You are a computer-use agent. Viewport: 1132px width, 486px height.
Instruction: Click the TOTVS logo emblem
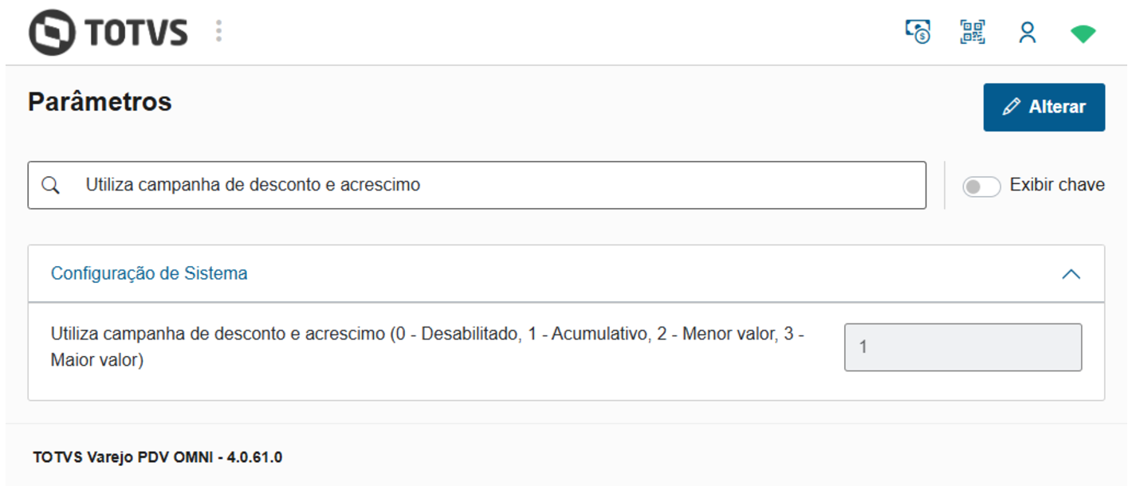[53, 32]
